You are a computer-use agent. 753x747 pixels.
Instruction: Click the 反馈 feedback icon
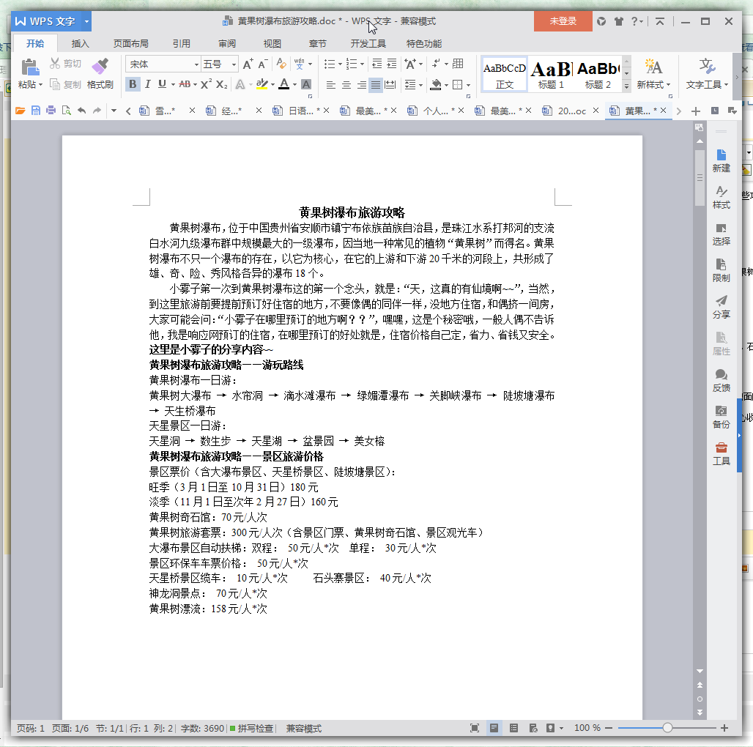tap(721, 380)
